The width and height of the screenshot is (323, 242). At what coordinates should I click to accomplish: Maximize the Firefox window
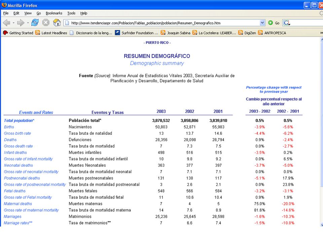point(314,5)
